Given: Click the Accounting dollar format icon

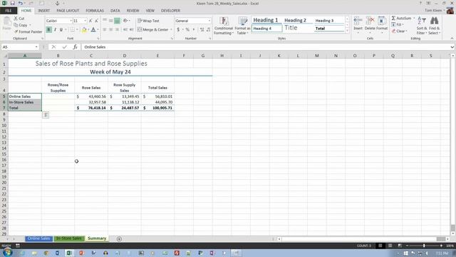Looking at the screenshot, I should point(178,29).
